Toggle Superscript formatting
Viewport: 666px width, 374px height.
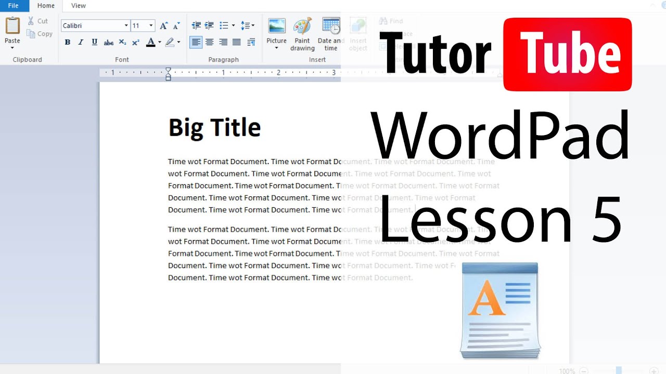135,42
